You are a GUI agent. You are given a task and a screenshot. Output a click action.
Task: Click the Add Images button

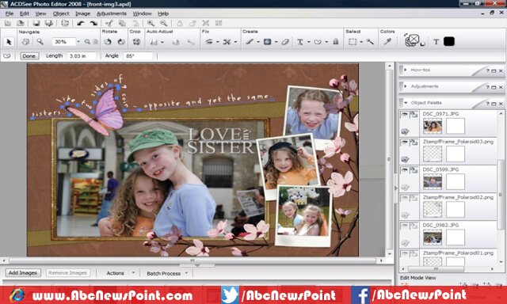pos(23,273)
